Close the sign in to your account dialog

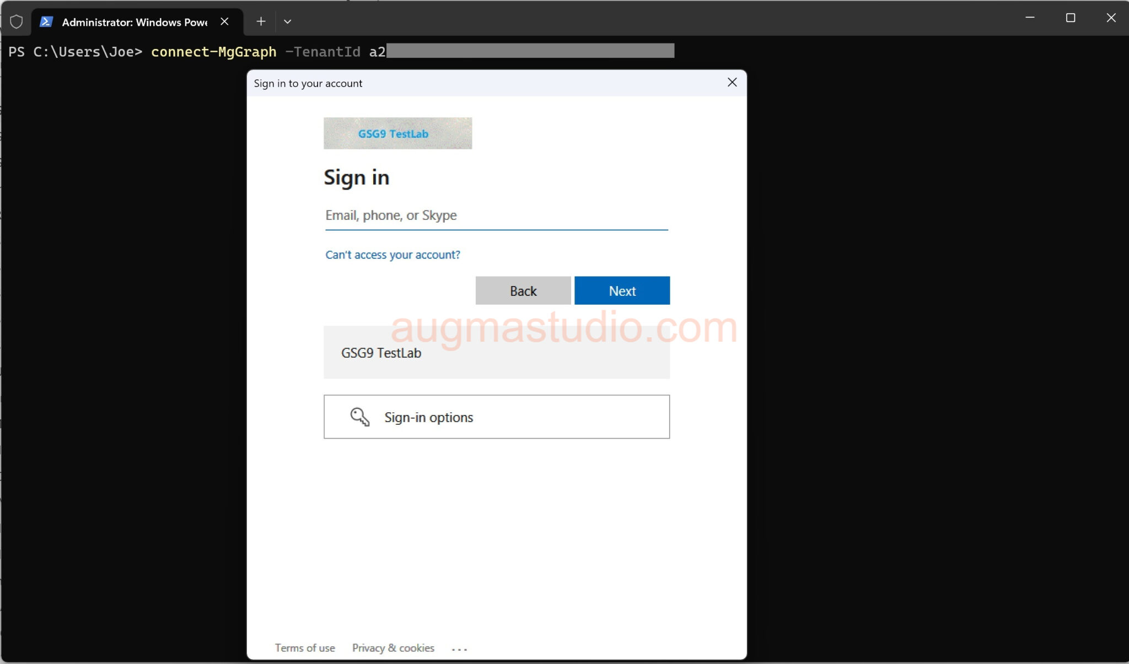pyautogui.click(x=732, y=82)
